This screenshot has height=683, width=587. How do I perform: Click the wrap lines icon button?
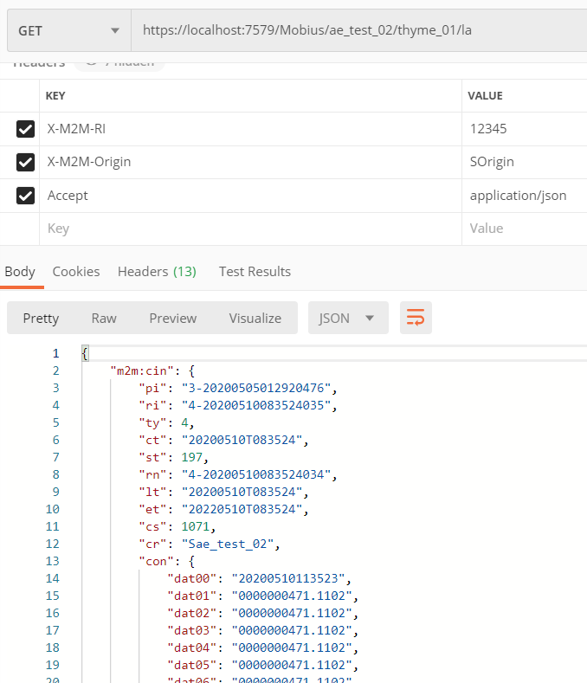[x=416, y=318]
